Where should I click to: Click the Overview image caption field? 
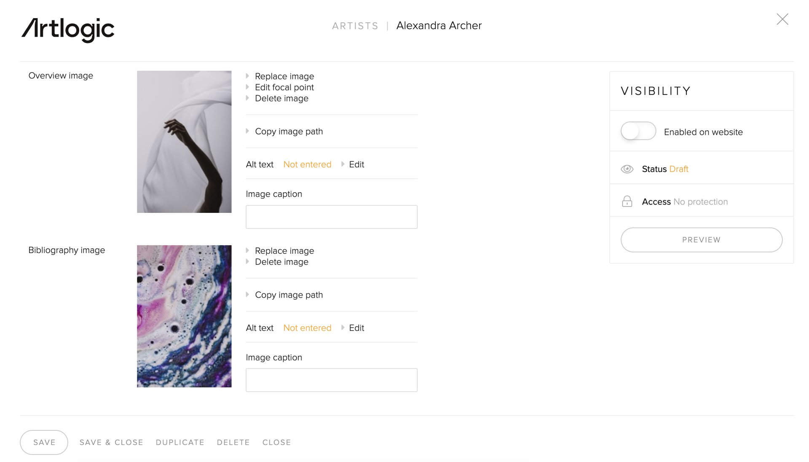tap(332, 217)
